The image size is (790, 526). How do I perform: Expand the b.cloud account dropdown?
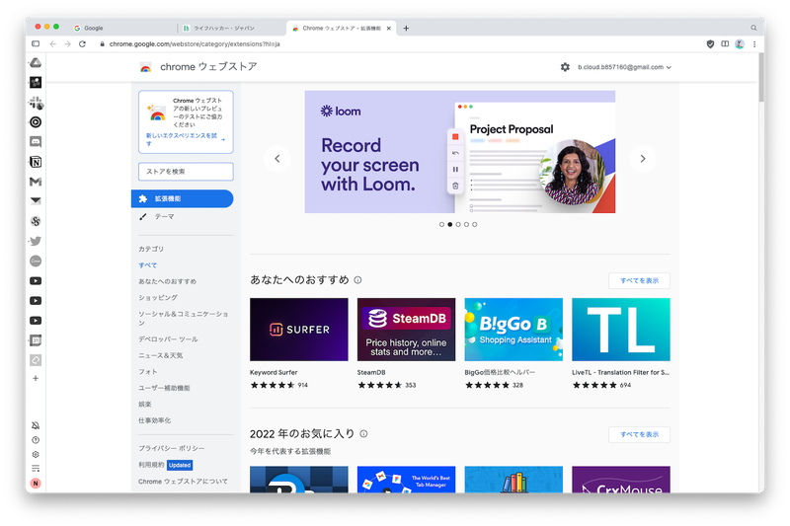tap(625, 67)
